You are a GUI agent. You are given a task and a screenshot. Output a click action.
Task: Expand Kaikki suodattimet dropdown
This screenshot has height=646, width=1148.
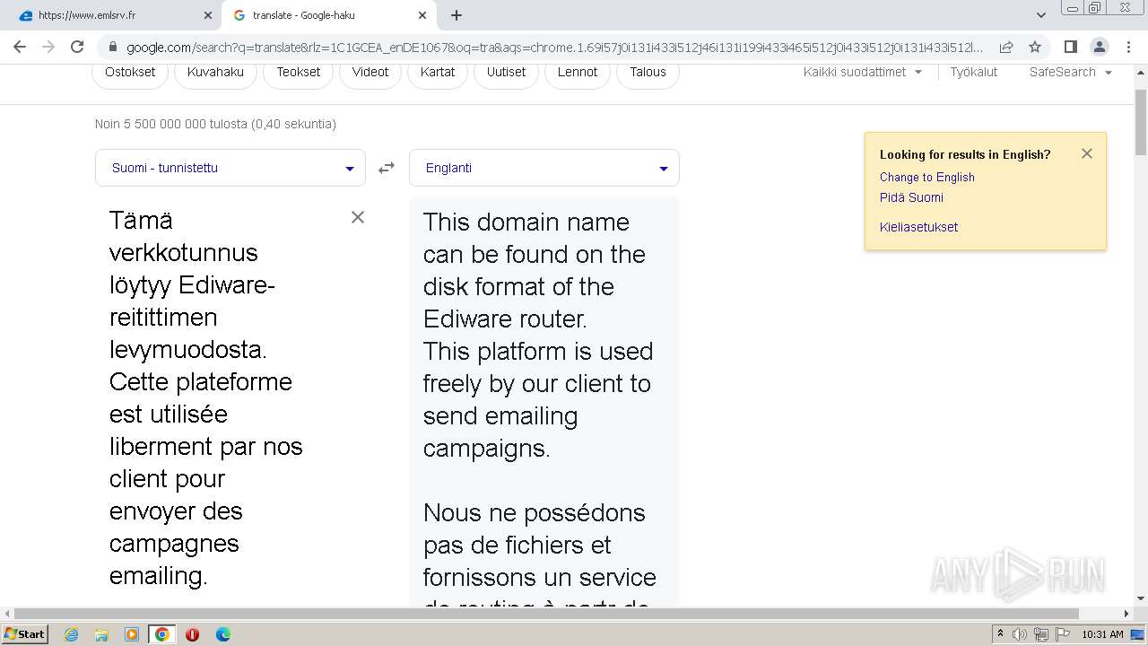pos(863,72)
